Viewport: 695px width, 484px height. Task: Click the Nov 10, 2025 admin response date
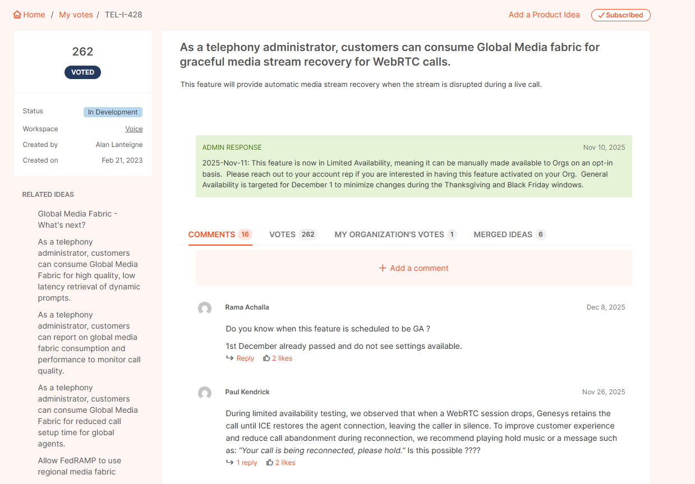click(x=604, y=147)
